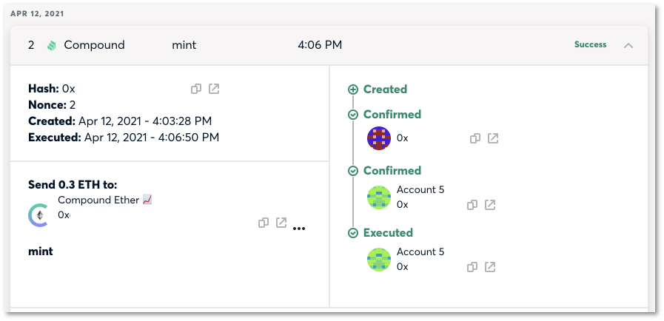This screenshot has height=321, width=664.
Task: Copy Account 5 address under second Confirmed
Action: [x=472, y=205]
